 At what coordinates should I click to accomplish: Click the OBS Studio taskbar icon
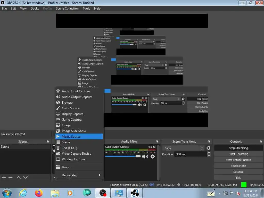click(103, 193)
